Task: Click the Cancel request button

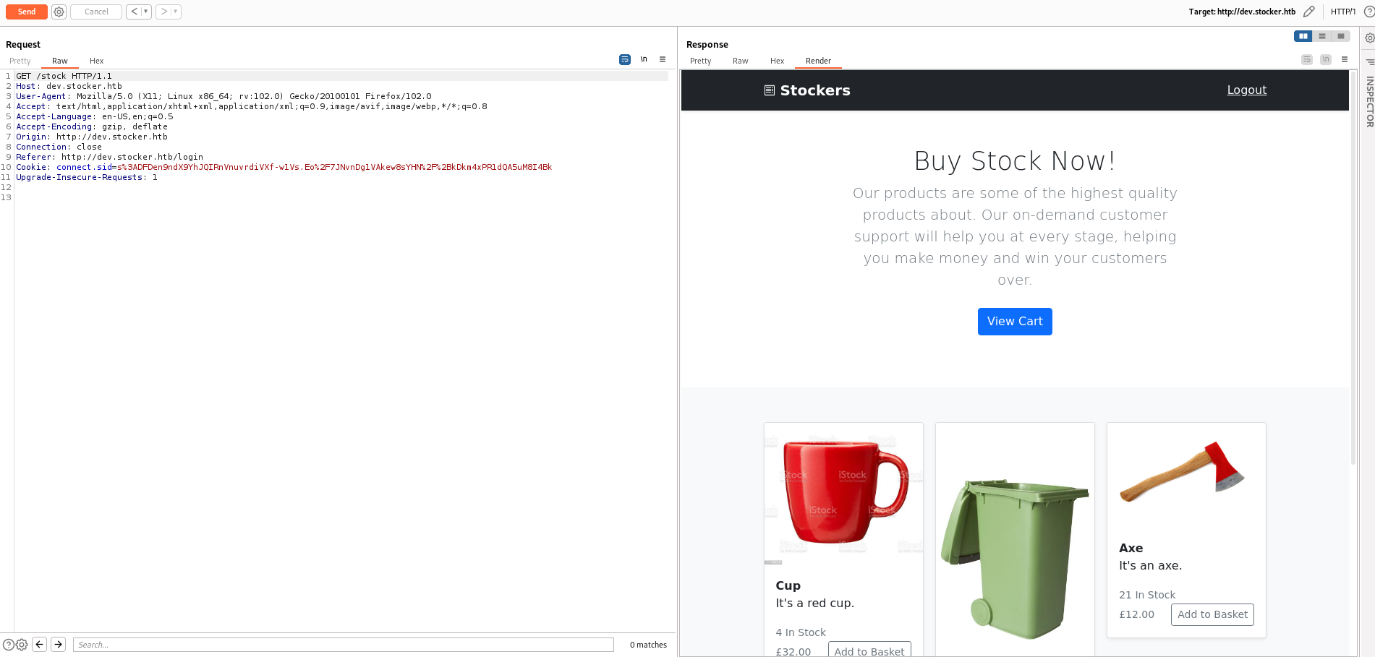Action: [x=96, y=12]
